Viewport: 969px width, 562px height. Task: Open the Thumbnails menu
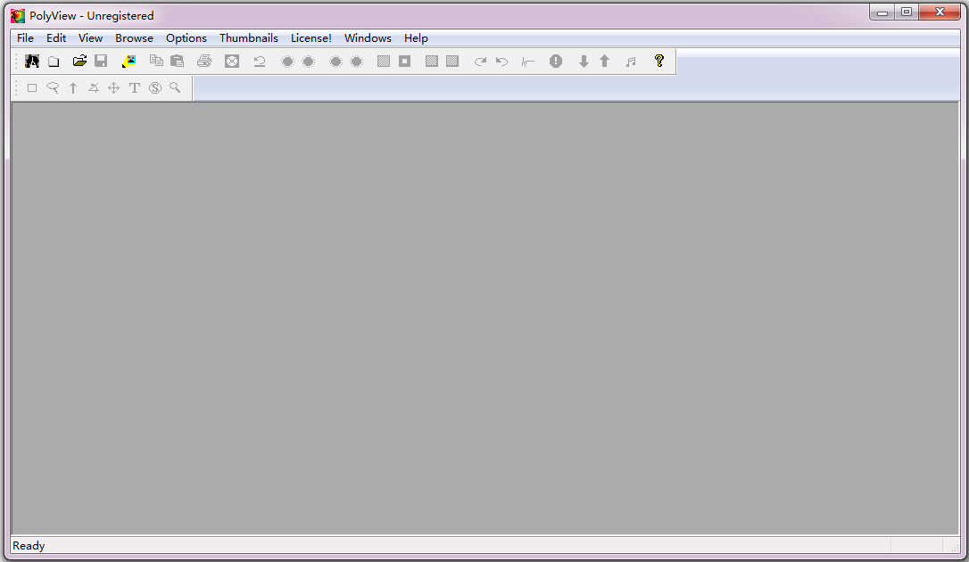tap(248, 37)
